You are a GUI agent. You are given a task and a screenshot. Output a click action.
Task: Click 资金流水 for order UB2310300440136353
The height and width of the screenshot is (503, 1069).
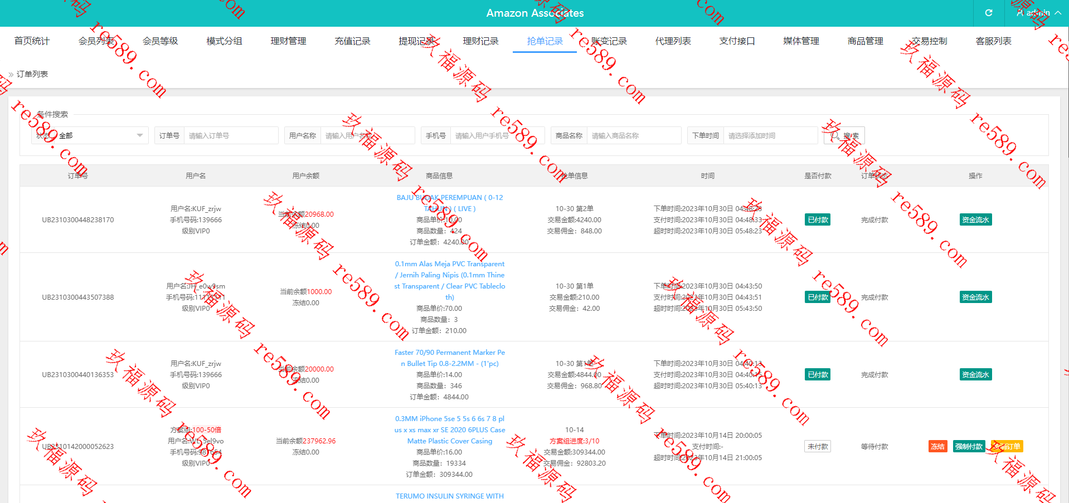(975, 374)
